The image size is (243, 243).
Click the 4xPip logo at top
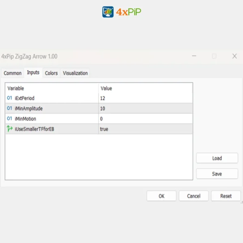[x=122, y=12]
